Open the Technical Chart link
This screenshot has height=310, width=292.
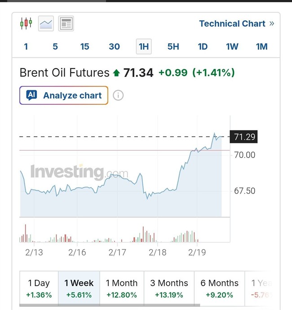tap(236, 23)
